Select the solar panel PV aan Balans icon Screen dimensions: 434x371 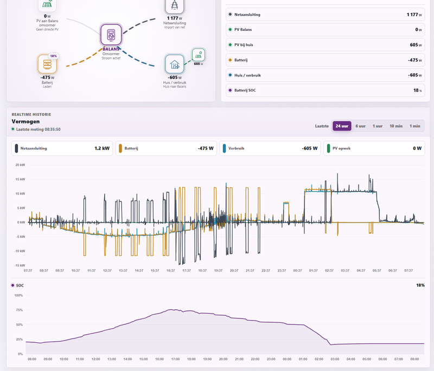tap(47, 5)
